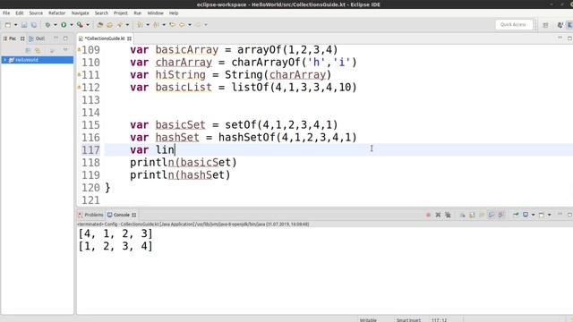Image resolution: width=573 pixels, height=322 pixels.
Task: Open the Debug dropdown arrow
Action: (56, 25)
